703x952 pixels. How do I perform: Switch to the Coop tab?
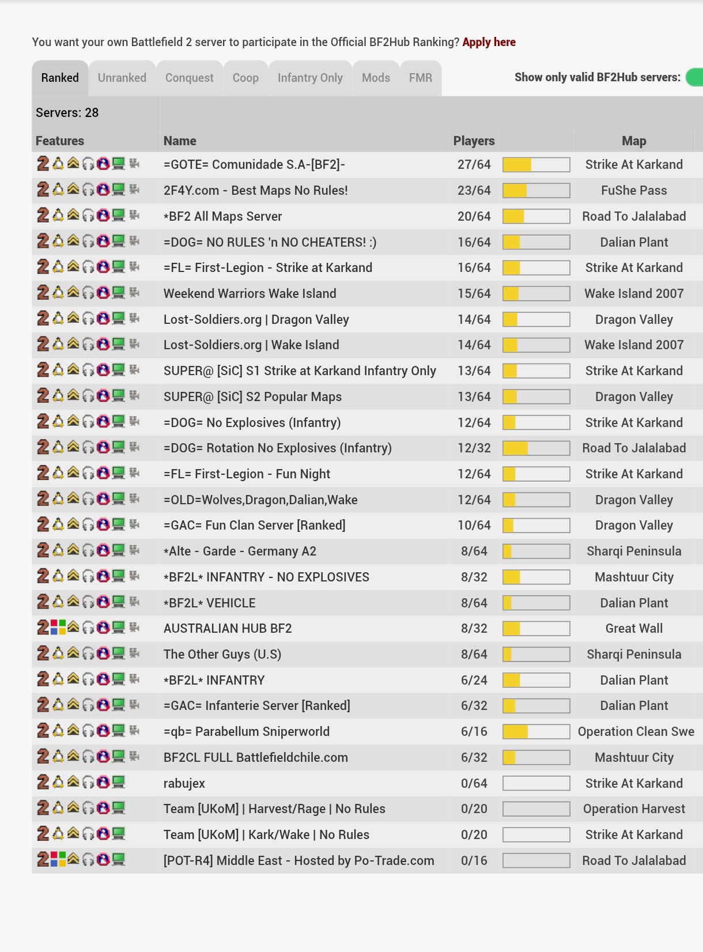point(245,78)
